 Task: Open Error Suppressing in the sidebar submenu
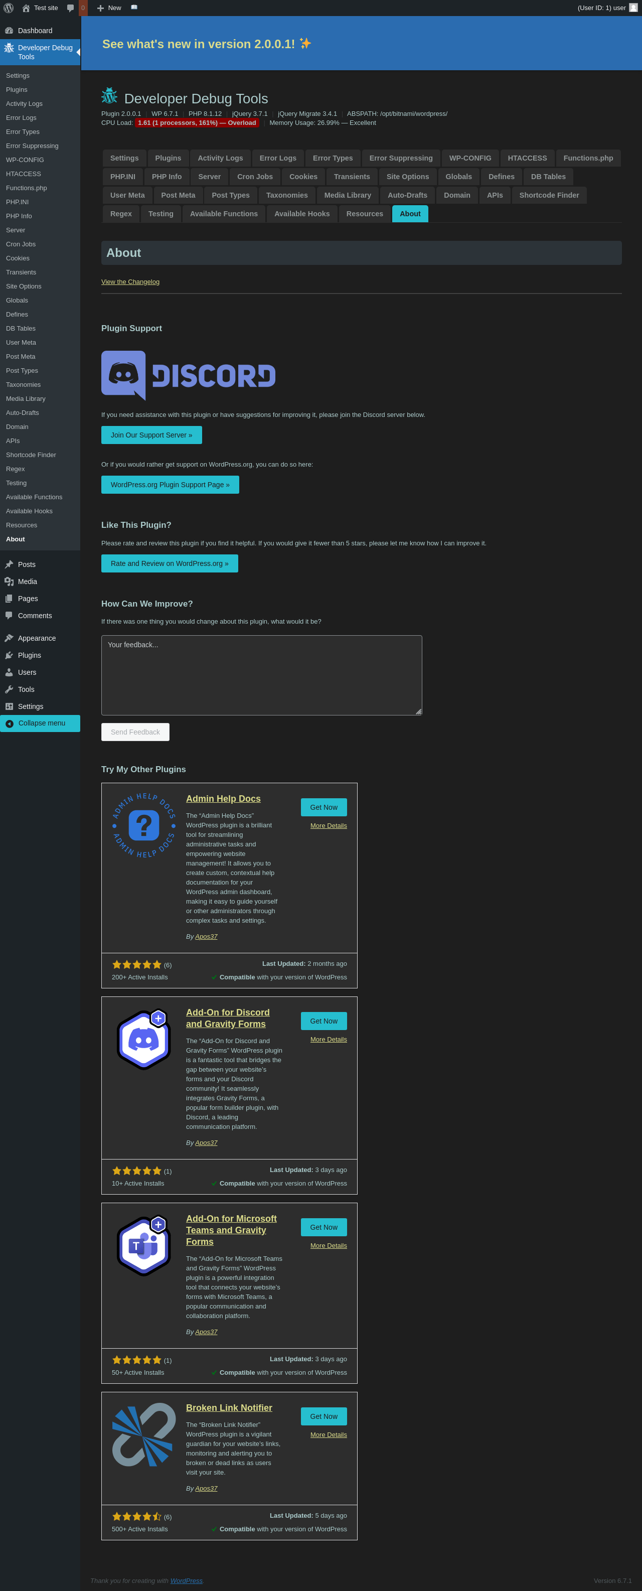coord(32,146)
